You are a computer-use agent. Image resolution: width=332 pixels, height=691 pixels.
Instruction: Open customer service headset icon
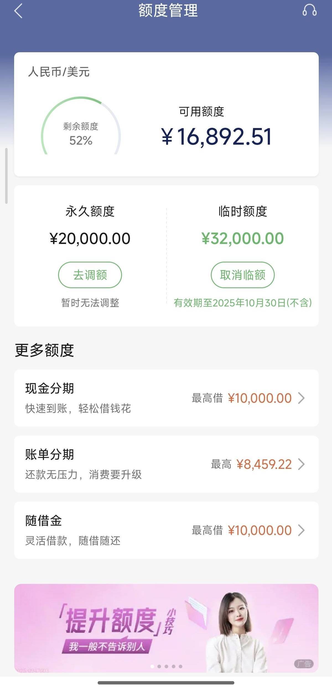(x=309, y=11)
